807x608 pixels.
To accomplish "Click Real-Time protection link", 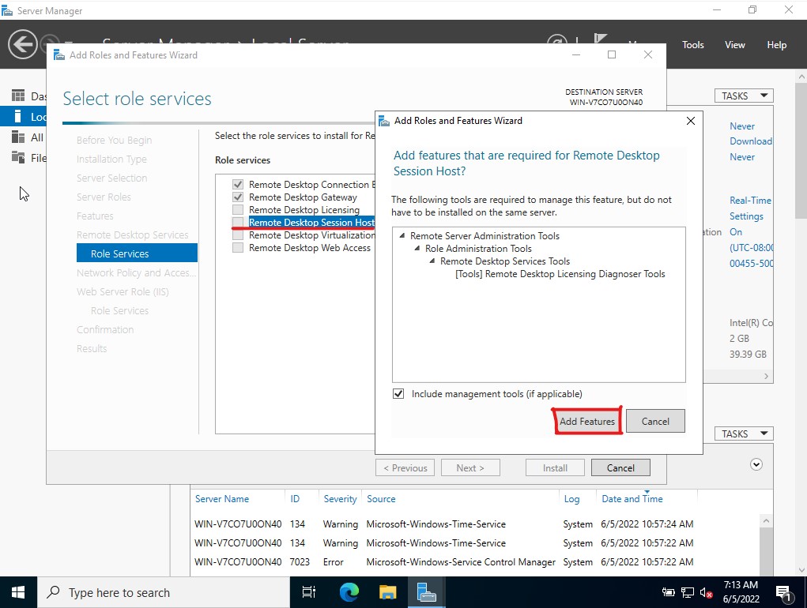I will tap(750, 201).
